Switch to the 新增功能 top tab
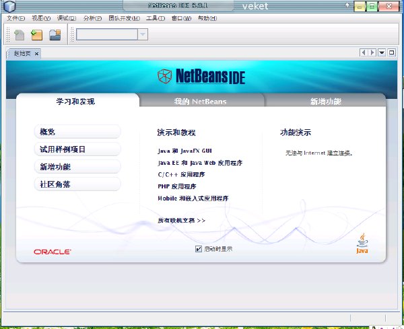Screen dimensions: 404x329 point(326,102)
